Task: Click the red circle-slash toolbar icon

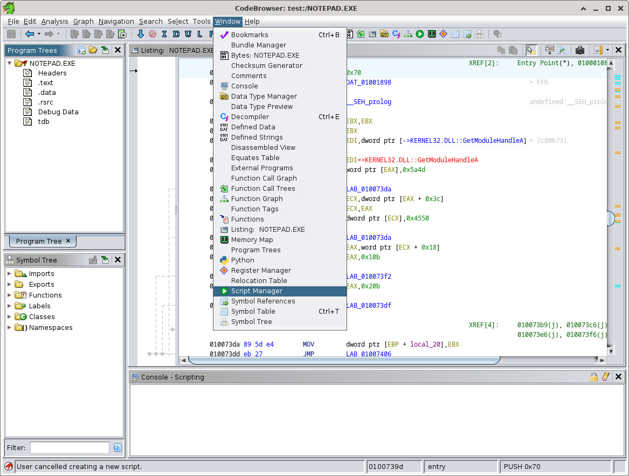Action: click(x=153, y=34)
